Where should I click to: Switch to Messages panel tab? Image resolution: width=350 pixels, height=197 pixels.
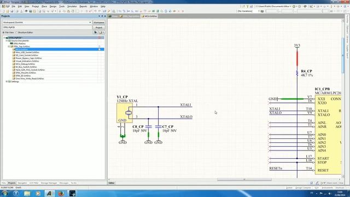pos(64,183)
